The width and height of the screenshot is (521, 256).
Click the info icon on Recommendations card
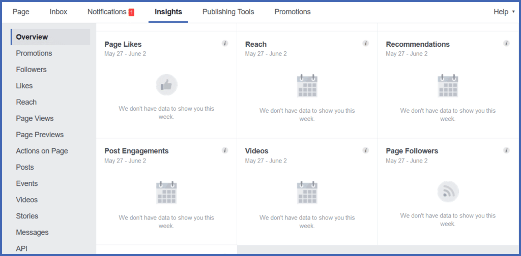[x=506, y=44]
